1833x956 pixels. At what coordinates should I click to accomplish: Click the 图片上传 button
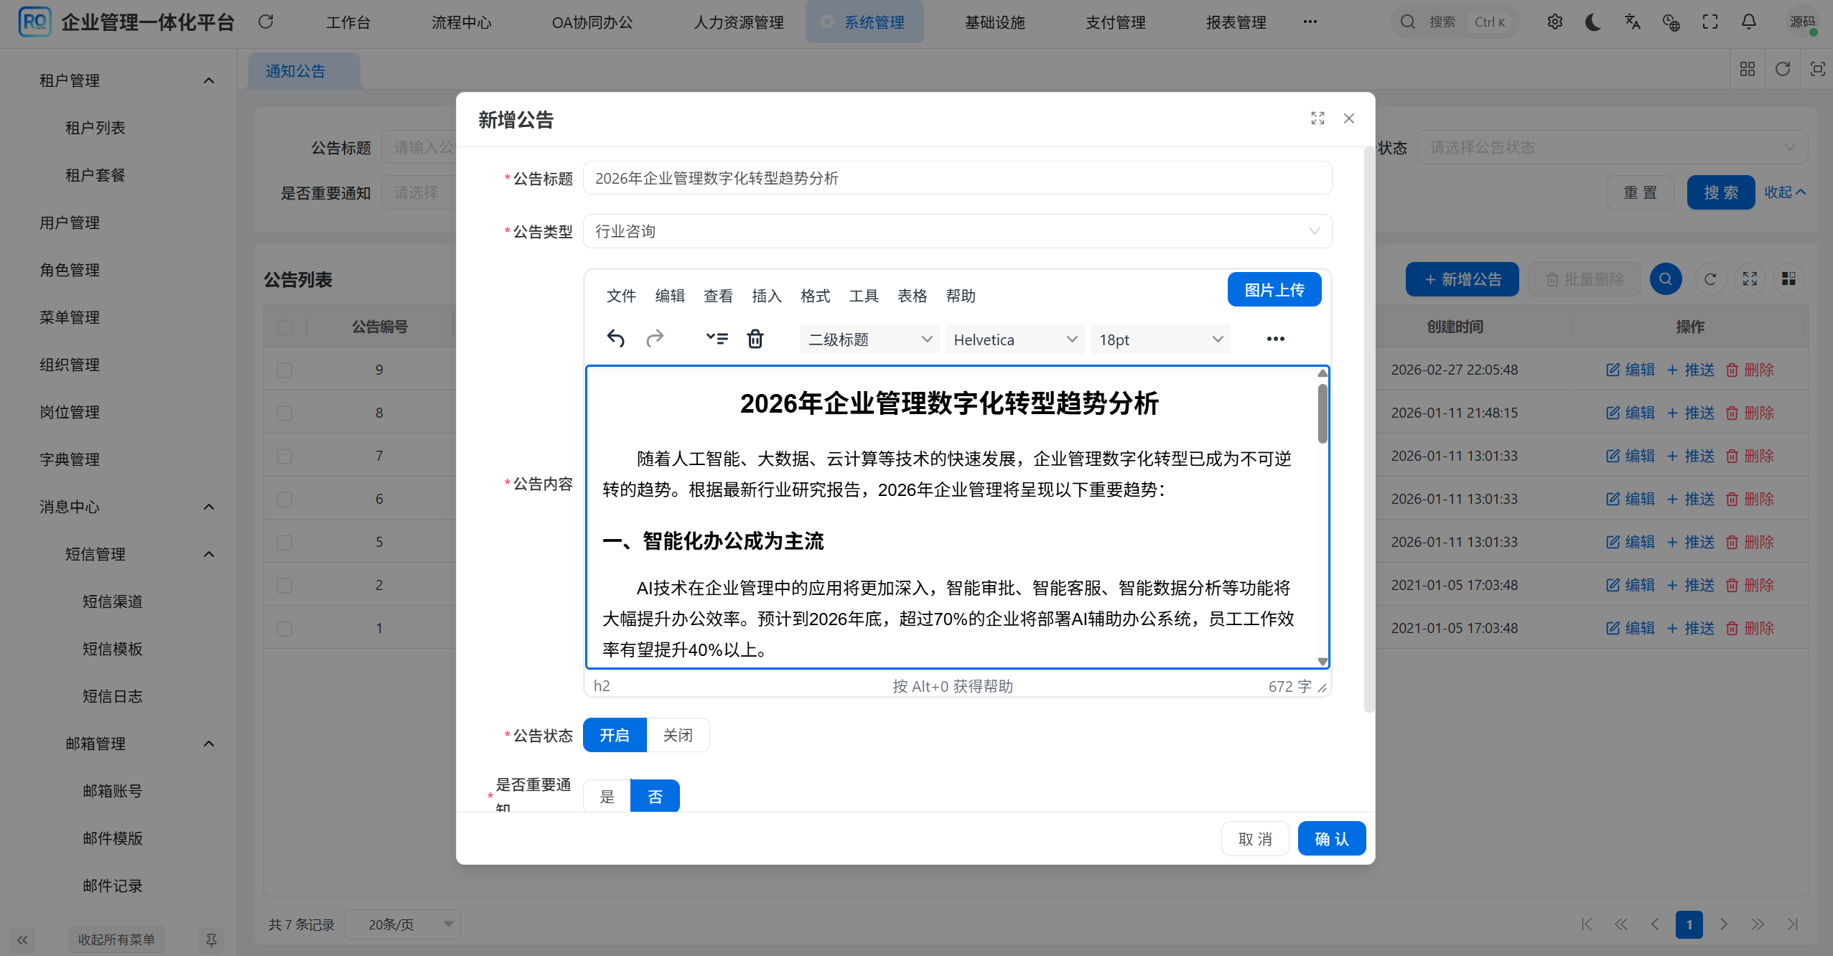(x=1274, y=289)
